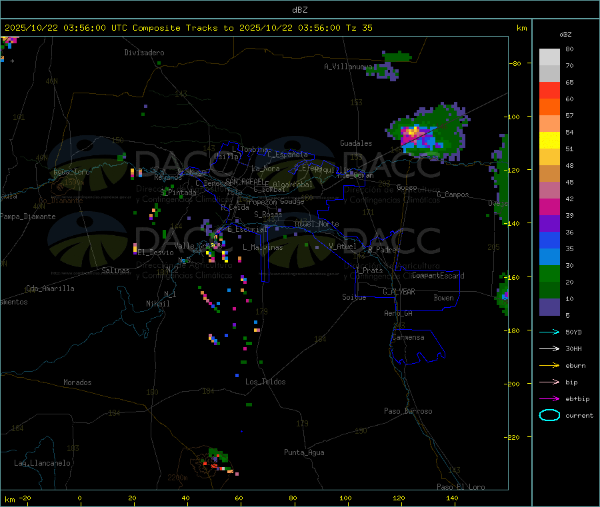The width and height of the screenshot is (600, 507).
Task: Click the Pampa_Diamante map label
Action: [28, 217]
